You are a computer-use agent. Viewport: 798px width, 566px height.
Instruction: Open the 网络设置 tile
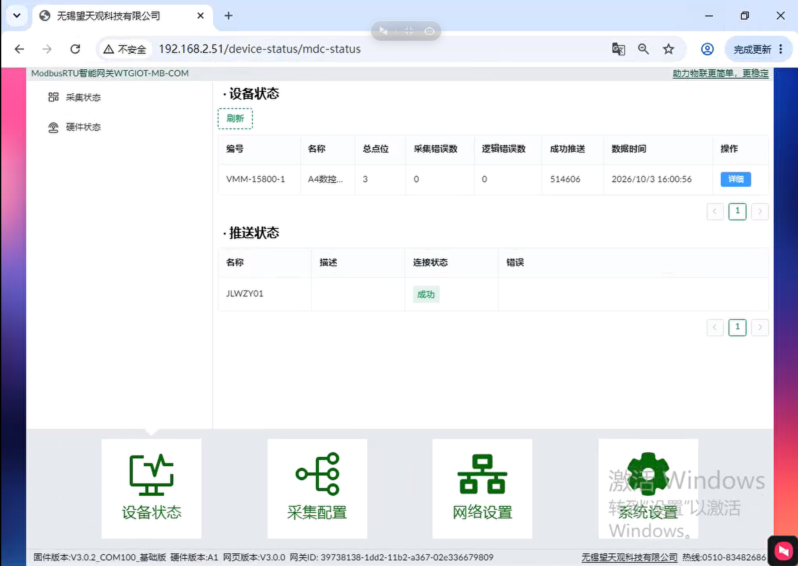pyautogui.click(x=482, y=488)
